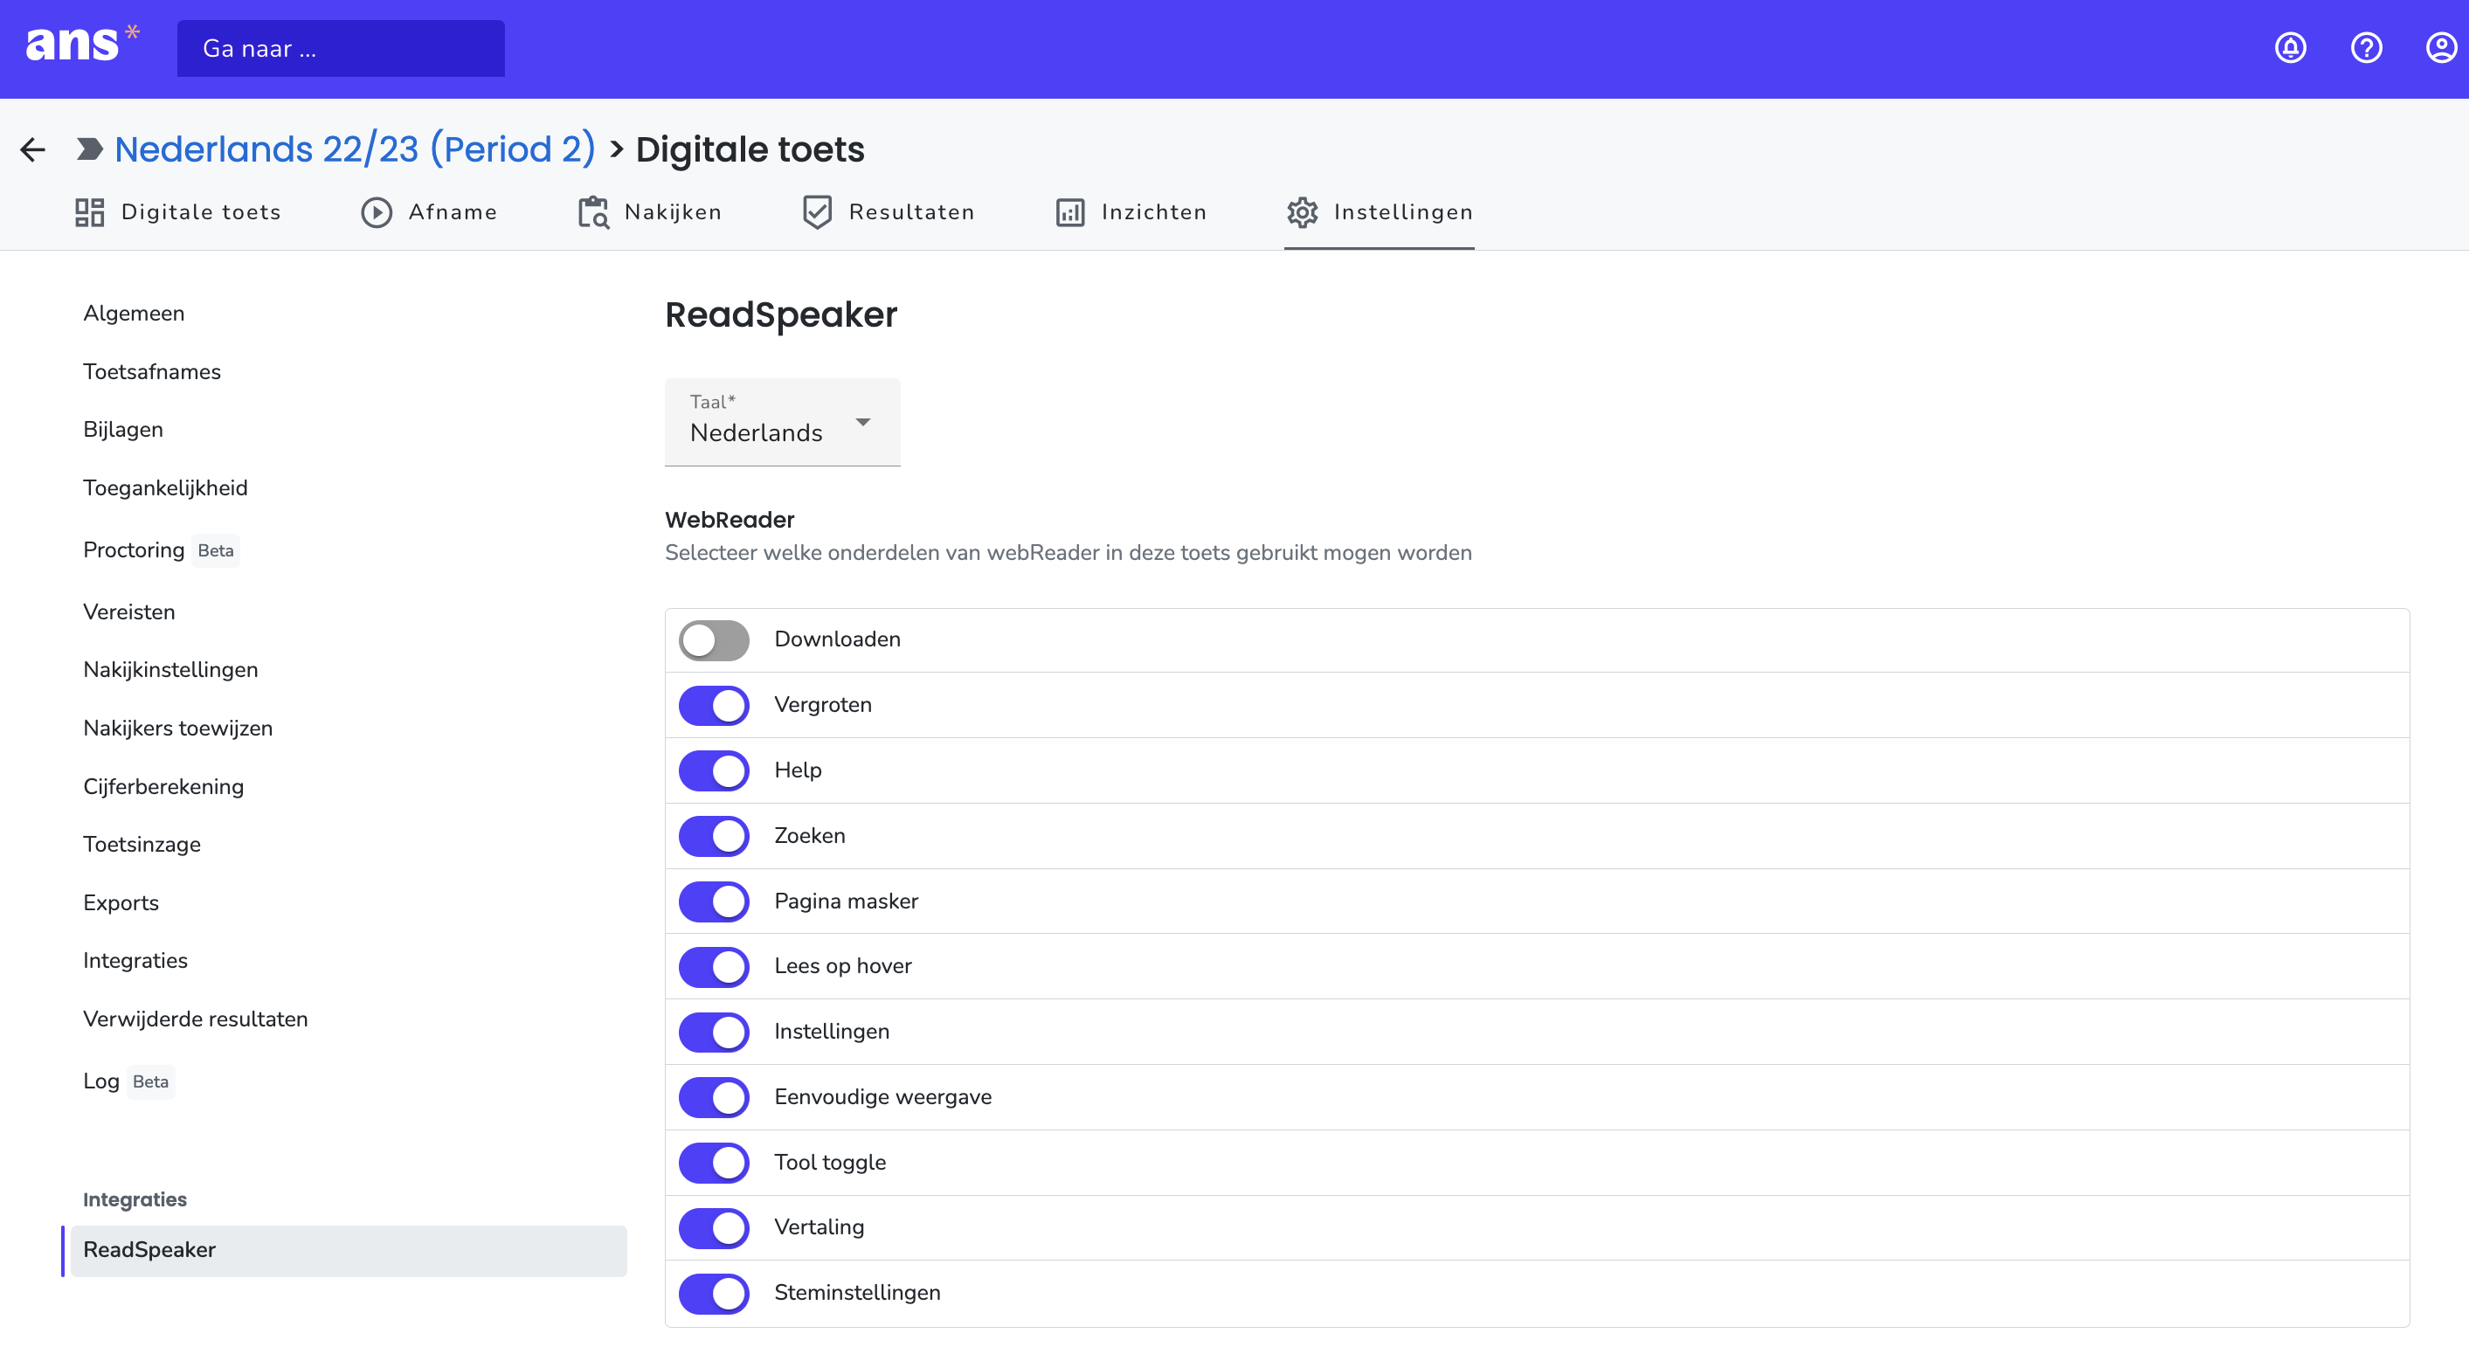The width and height of the screenshot is (2469, 1347).
Task: Click the Inzichten chart icon
Action: pos(1069,211)
